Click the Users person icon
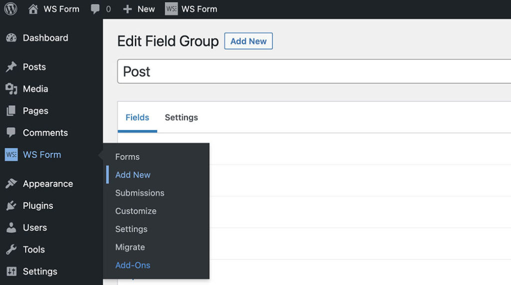Screen dimensions: 511x285 (x=11, y=228)
